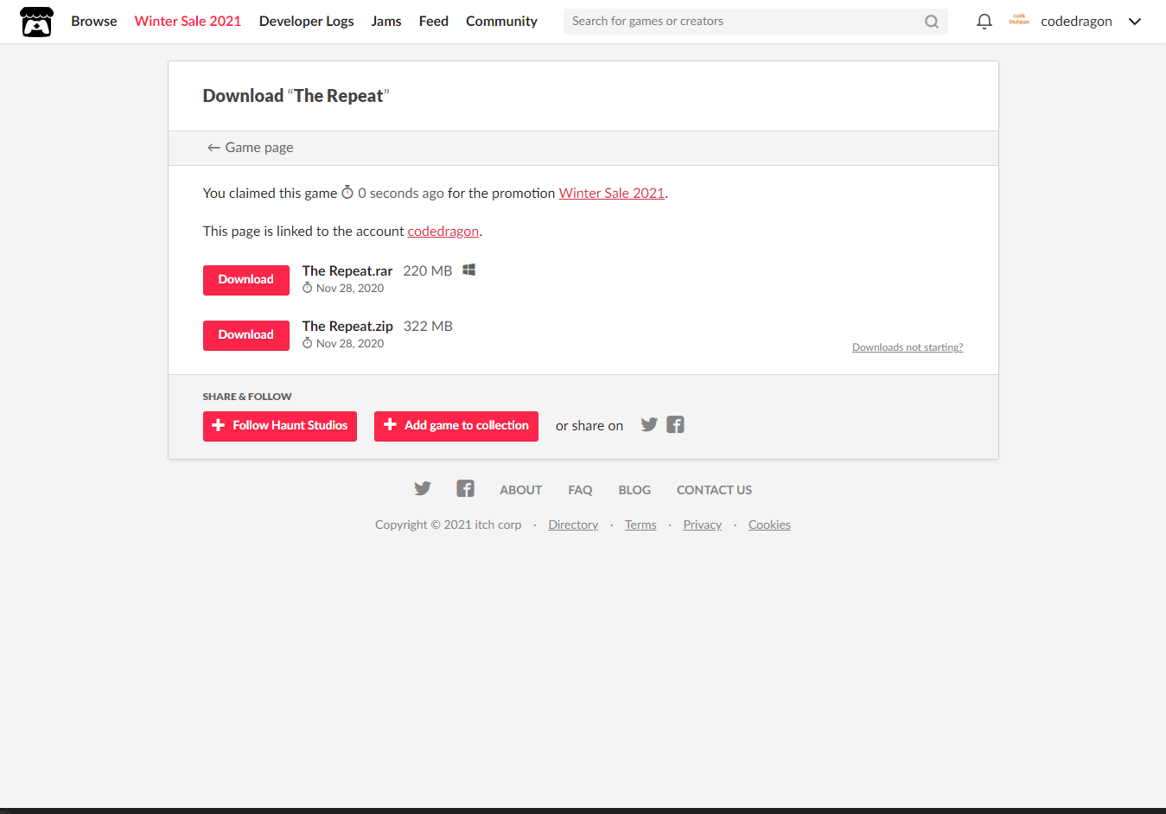This screenshot has width=1166, height=814.
Task: Download The Repeat.zip
Action: (x=245, y=335)
